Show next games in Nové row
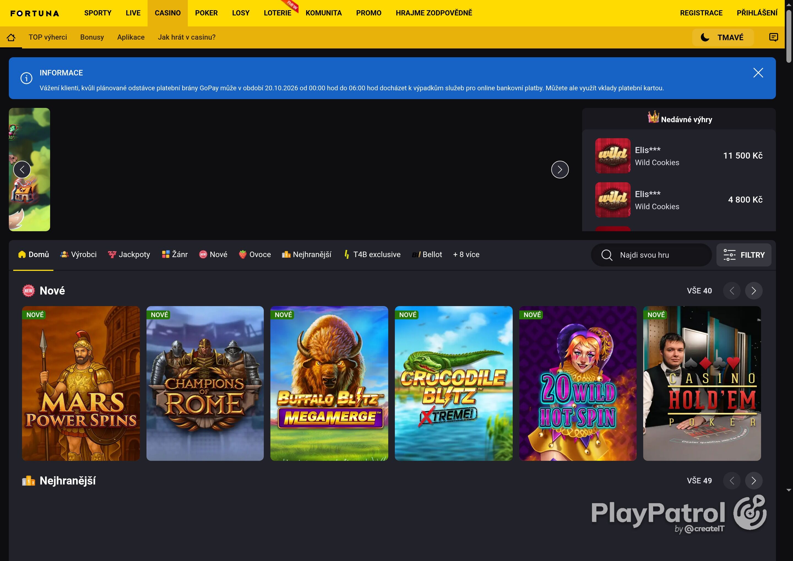Image resolution: width=793 pixels, height=561 pixels. coord(754,291)
